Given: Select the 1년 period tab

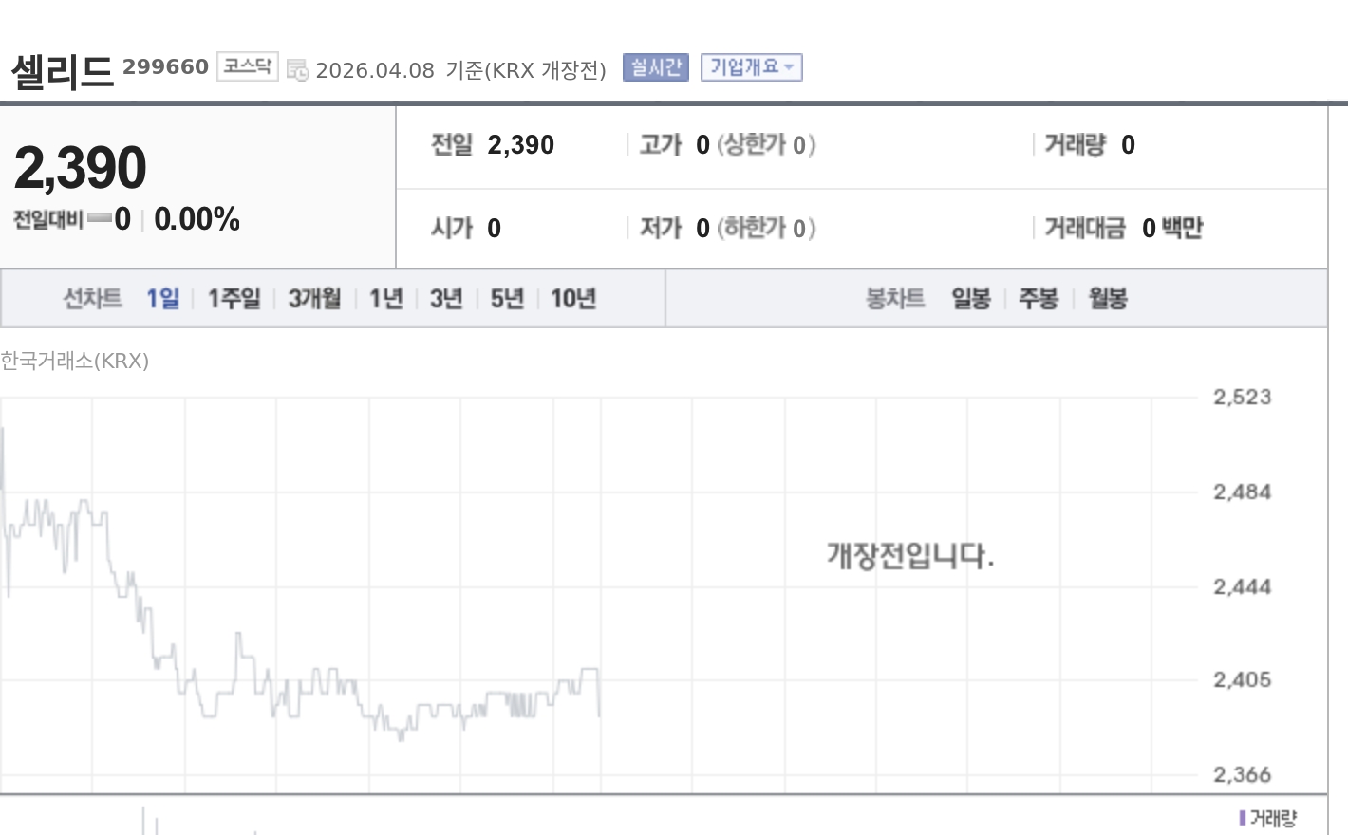Looking at the screenshot, I should click(385, 298).
